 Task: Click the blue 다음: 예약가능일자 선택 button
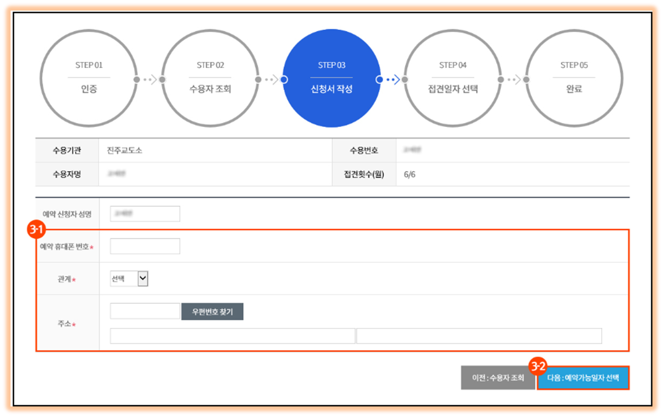583,378
